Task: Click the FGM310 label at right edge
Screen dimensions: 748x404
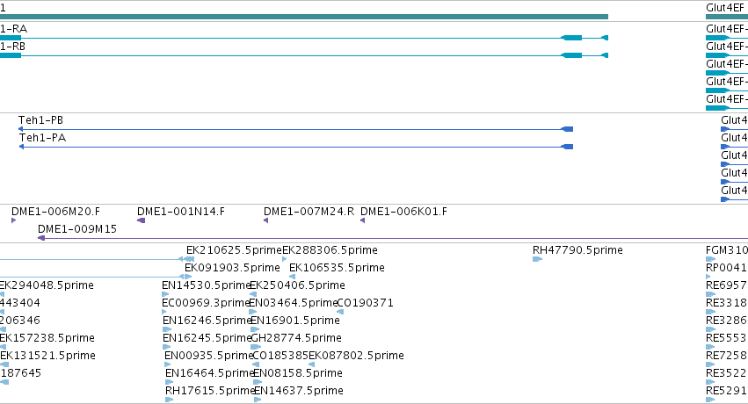Action: click(727, 250)
